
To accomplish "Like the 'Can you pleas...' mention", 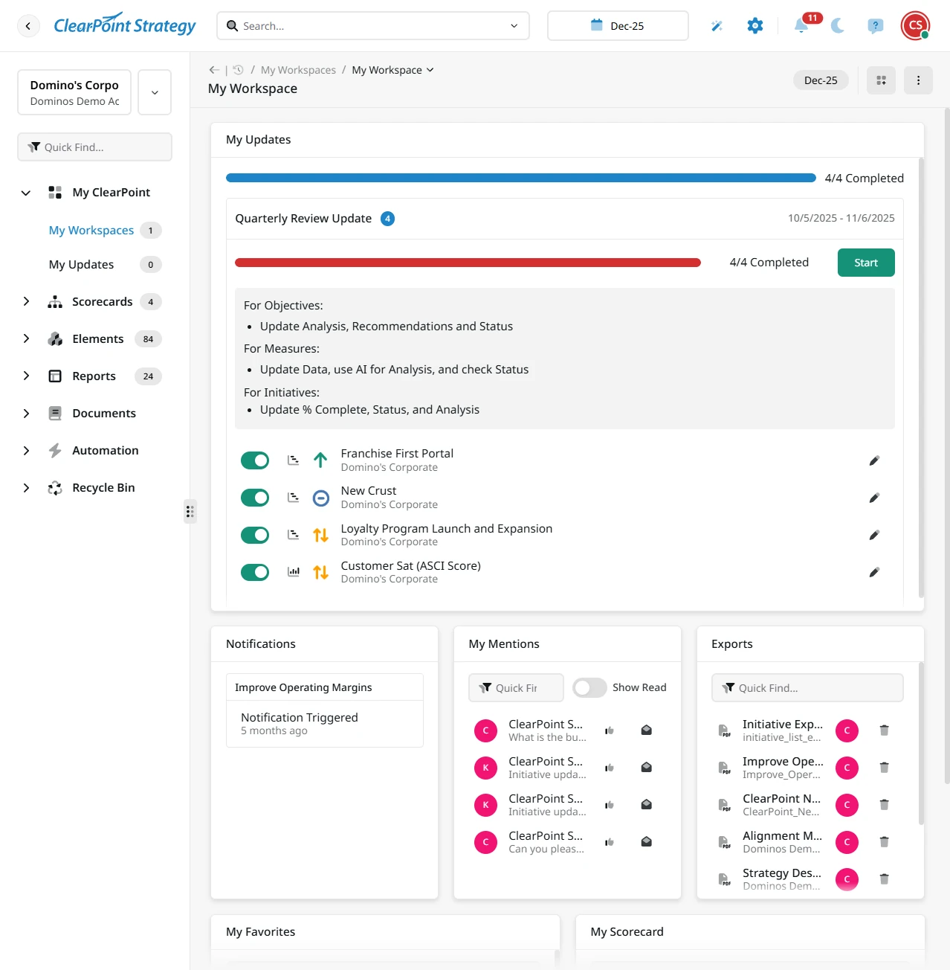I will (610, 842).
